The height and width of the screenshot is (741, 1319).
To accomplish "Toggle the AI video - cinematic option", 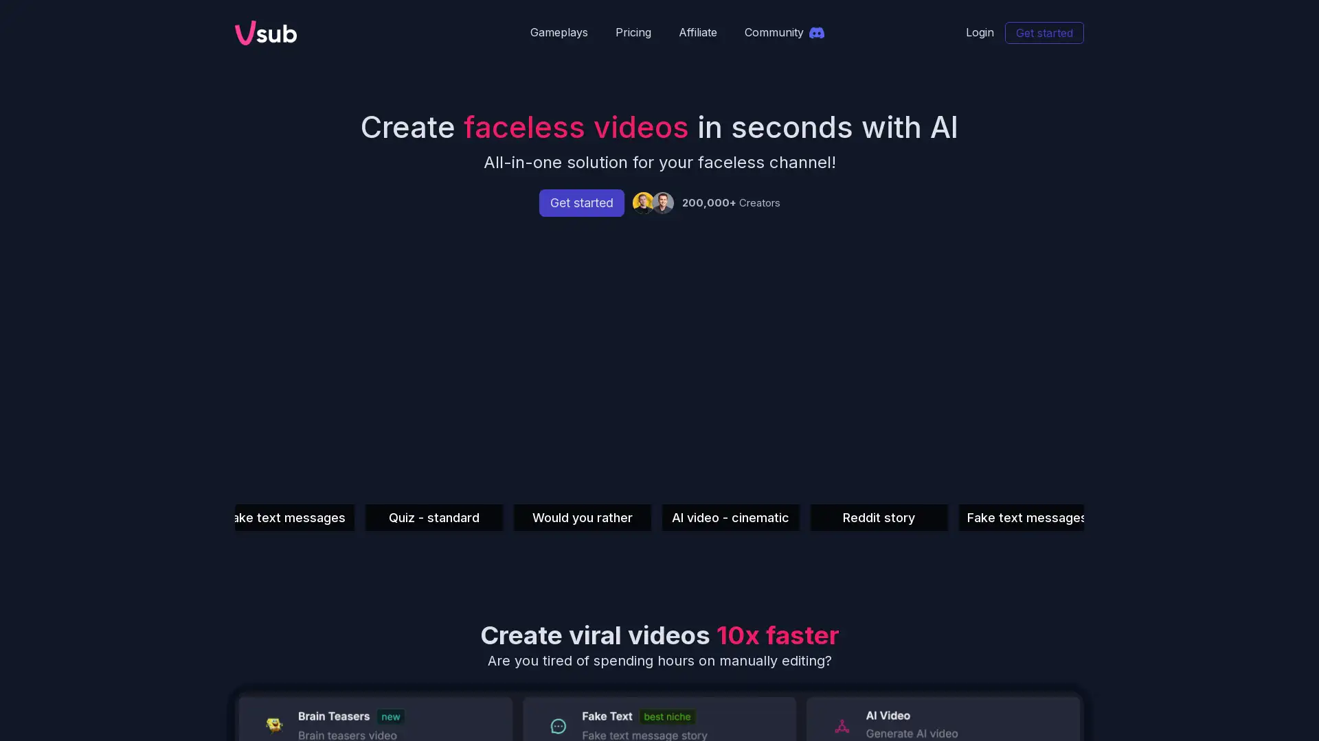I will click(x=730, y=517).
